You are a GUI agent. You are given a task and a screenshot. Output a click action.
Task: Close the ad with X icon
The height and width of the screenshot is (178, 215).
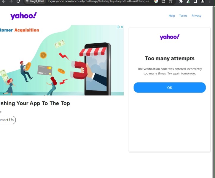click(x=122, y=27)
